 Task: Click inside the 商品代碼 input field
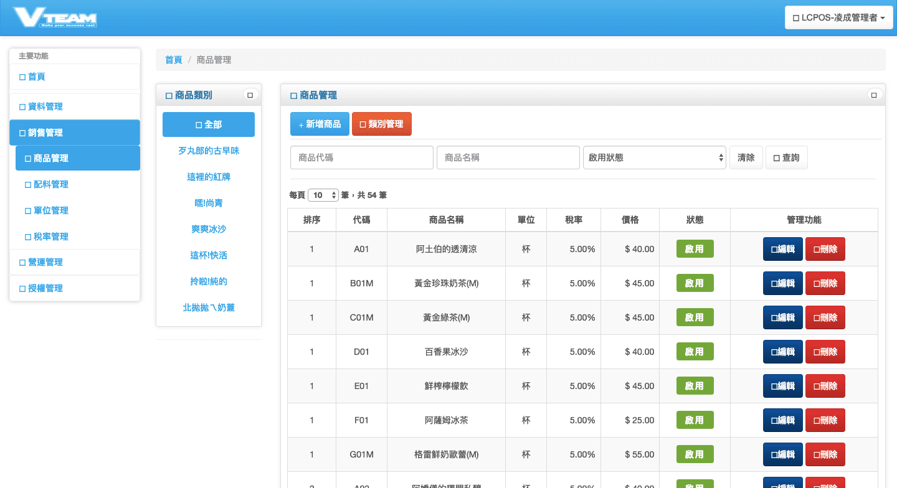point(361,157)
